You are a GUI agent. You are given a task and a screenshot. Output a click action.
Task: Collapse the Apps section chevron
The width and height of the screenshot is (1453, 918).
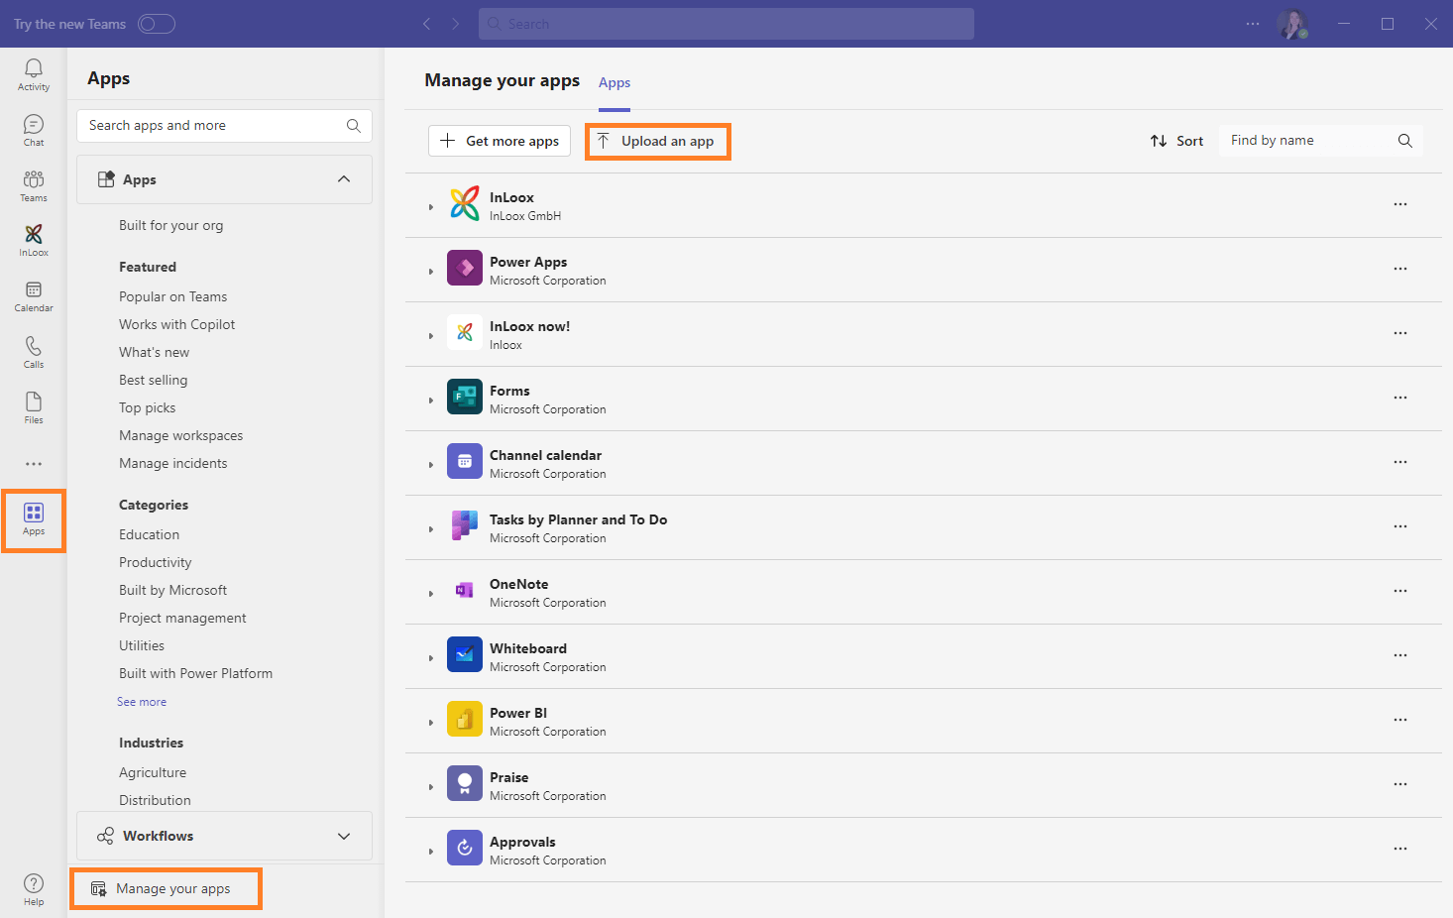tap(344, 179)
